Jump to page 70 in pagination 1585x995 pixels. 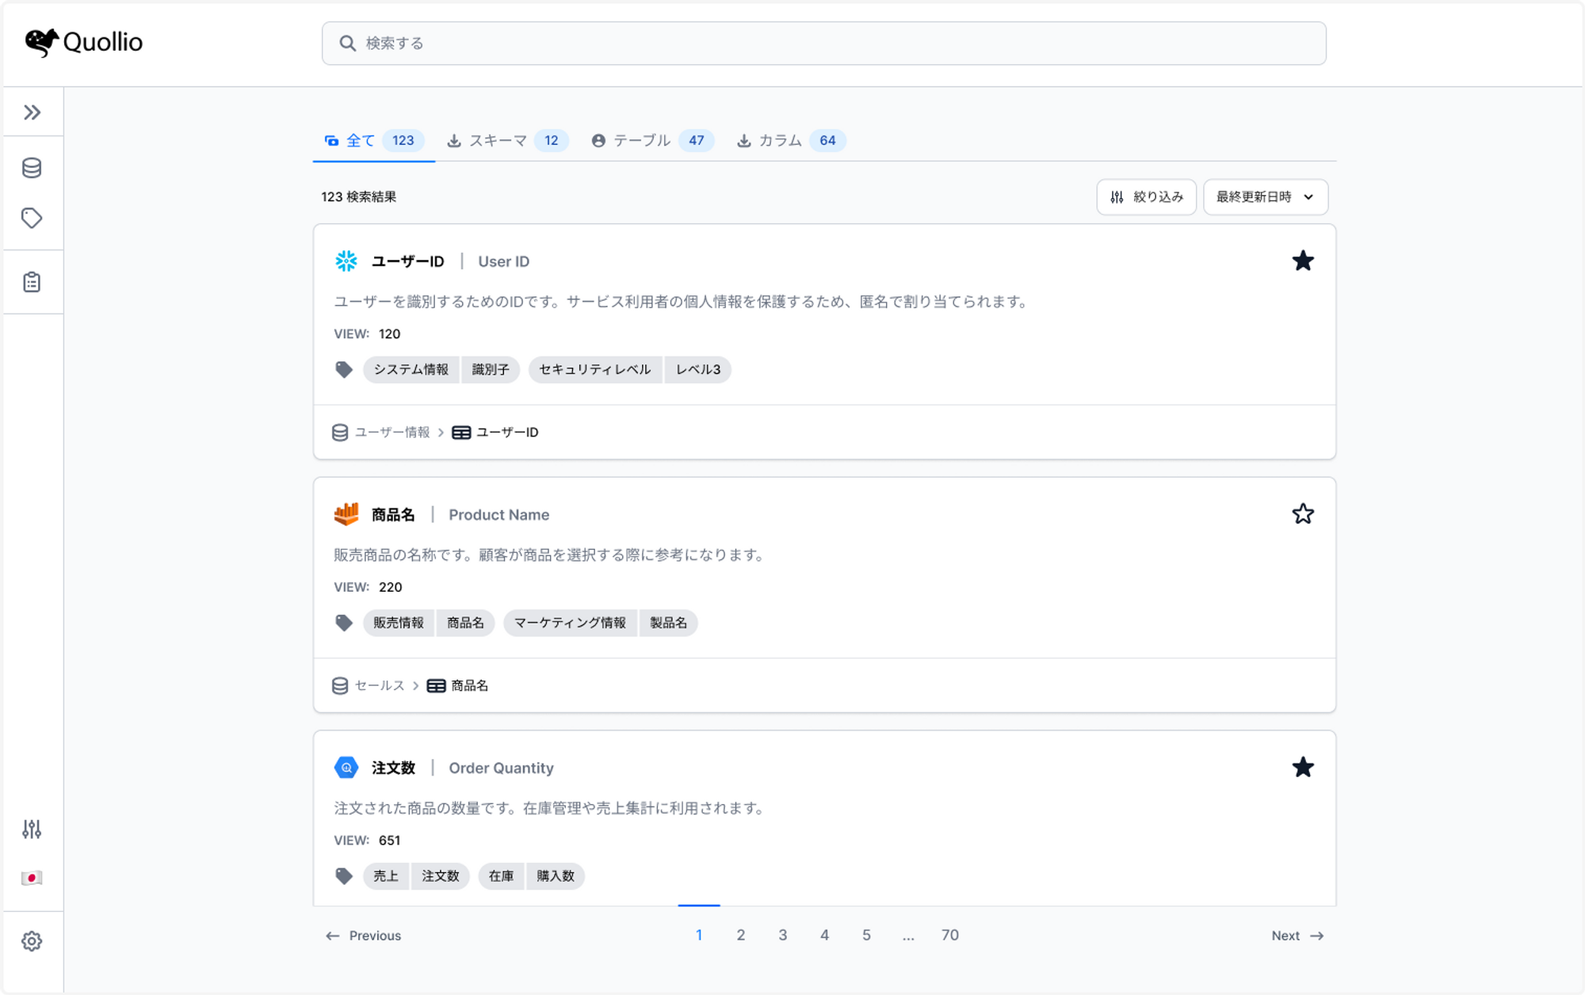click(x=949, y=935)
